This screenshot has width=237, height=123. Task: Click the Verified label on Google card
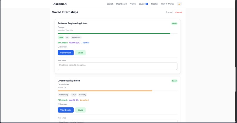[x=85, y=43]
